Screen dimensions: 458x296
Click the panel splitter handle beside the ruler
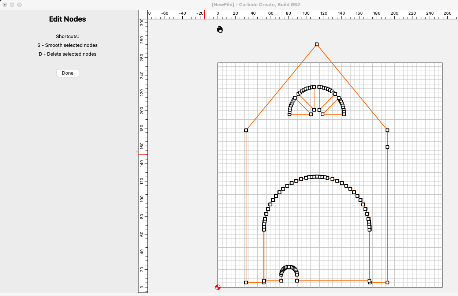pos(137,151)
